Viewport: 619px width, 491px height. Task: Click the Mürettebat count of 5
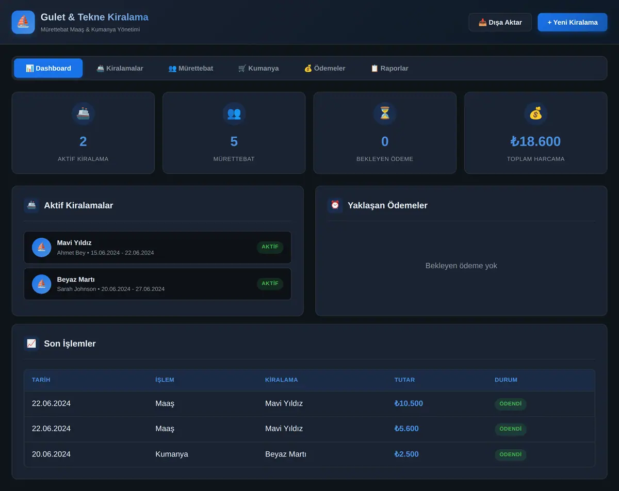[x=234, y=141]
